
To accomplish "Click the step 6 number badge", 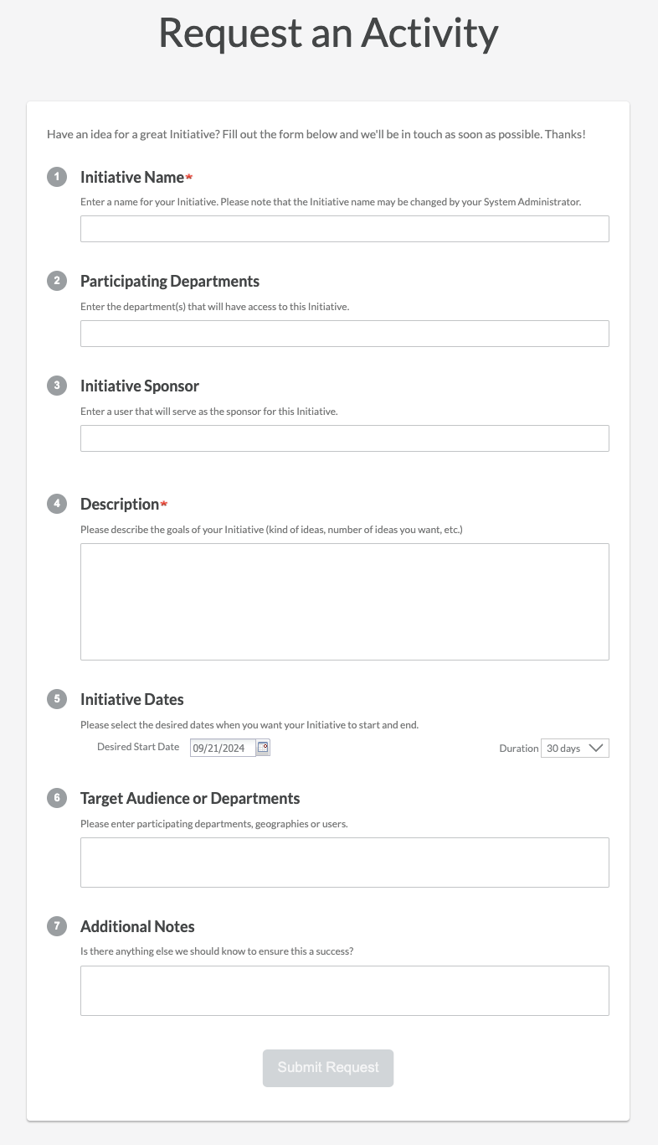I will point(57,798).
